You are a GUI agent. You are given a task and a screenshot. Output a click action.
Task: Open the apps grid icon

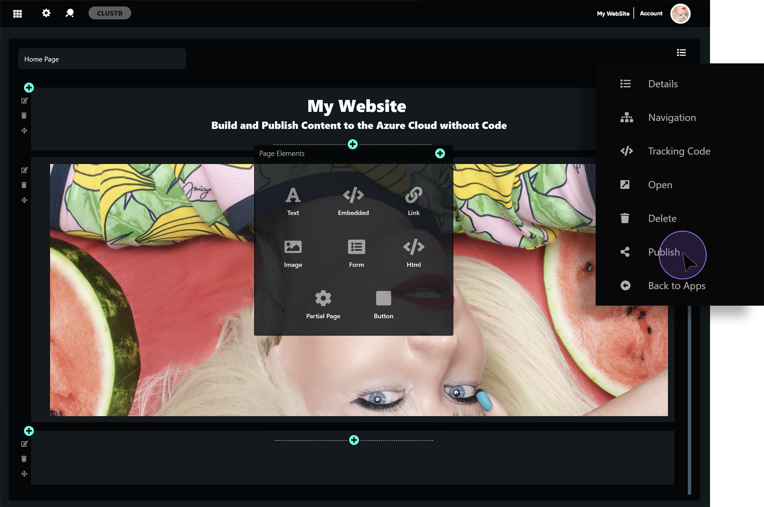[x=18, y=14]
